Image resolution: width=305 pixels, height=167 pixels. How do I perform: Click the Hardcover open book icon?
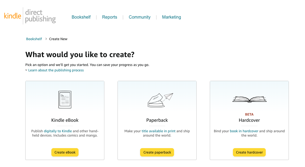point(249,99)
